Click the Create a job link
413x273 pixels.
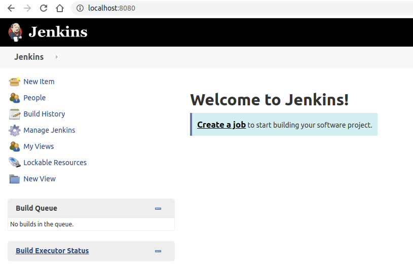click(221, 125)
